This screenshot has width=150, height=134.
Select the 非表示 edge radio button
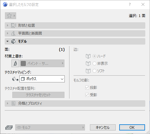point(94,63)
